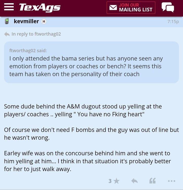The height and width of the screenshot is (190, 183).
Task: Click the envelope icon in the mailing list banner
Action: tap(113, 8)
